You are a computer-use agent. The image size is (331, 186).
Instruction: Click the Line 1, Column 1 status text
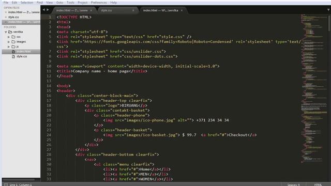pos(21,185)
